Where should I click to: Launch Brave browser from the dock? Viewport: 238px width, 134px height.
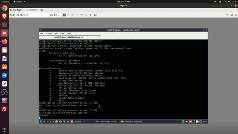click(x=4, y=16)
